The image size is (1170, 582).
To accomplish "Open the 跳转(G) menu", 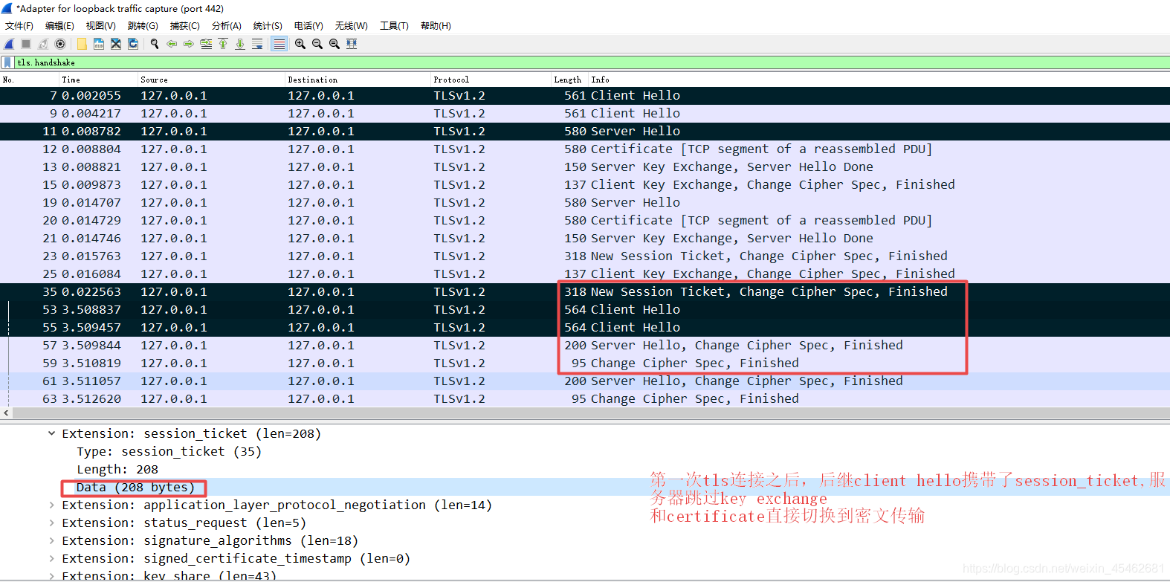I will pyautogui.click(x=143, y=26).
